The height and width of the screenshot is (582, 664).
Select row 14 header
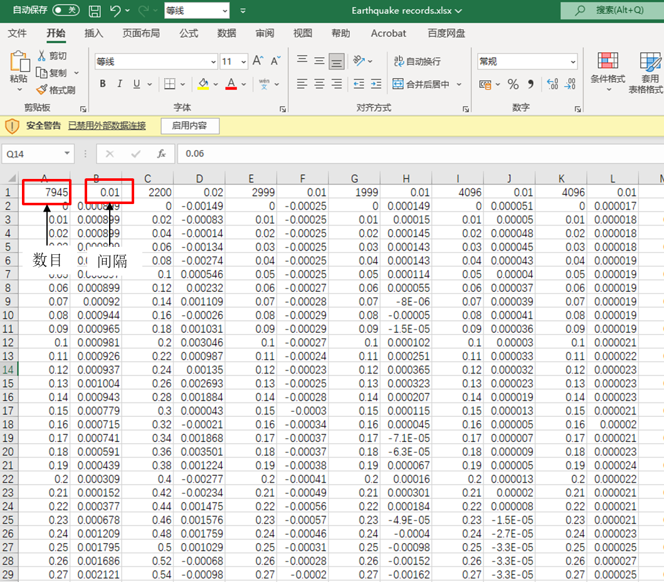click(8, 370)
